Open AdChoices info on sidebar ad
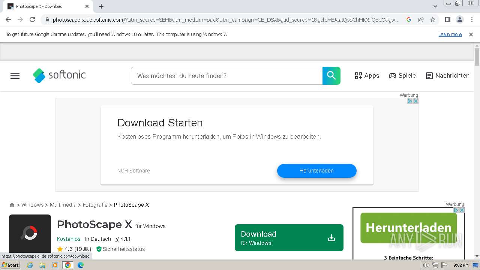 coord(456,210)
